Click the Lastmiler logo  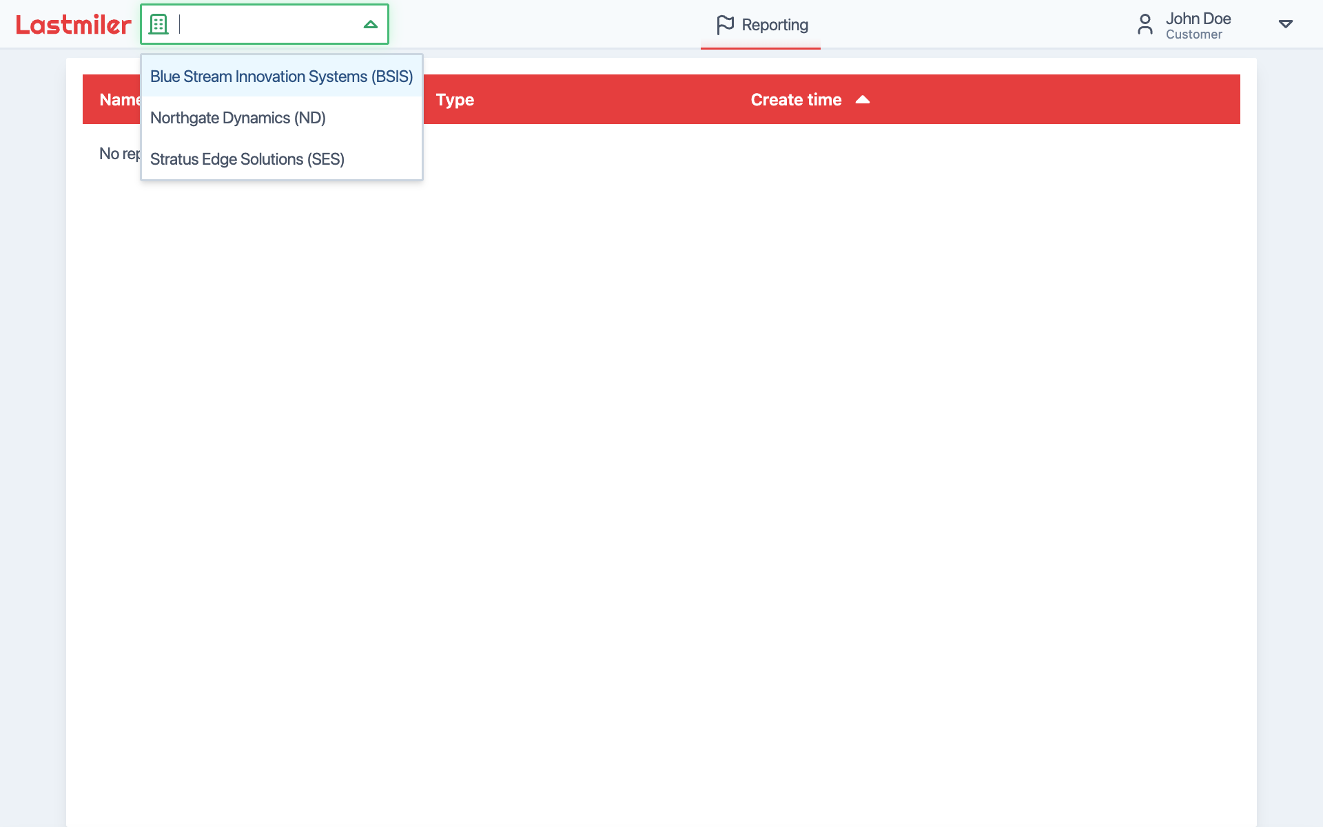[x=73, y=25]
